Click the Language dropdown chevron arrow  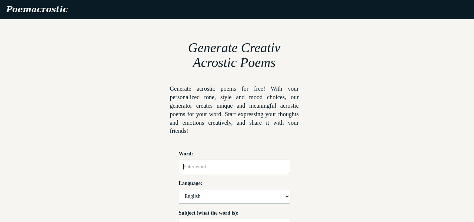click(x=287, y=196)
